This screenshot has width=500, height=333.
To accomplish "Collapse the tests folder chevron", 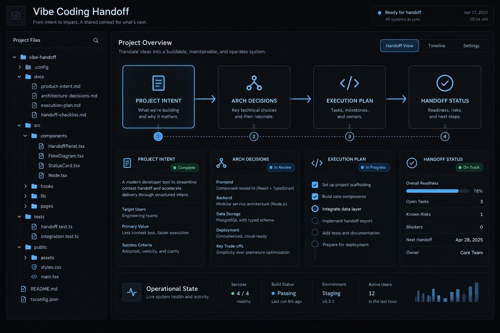I will 19,217.
